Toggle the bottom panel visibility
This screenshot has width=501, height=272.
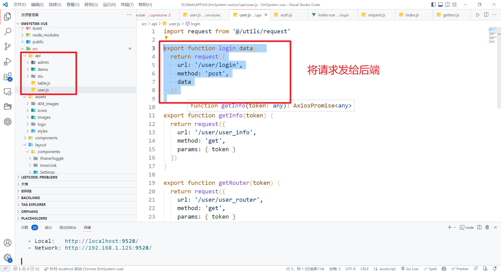tap(440, 5)
